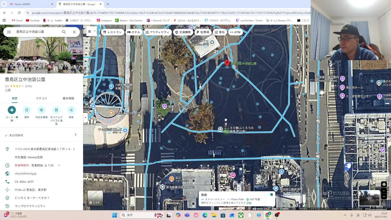
Task: Open the place photo thumbnail
Action: pos(42,55)
